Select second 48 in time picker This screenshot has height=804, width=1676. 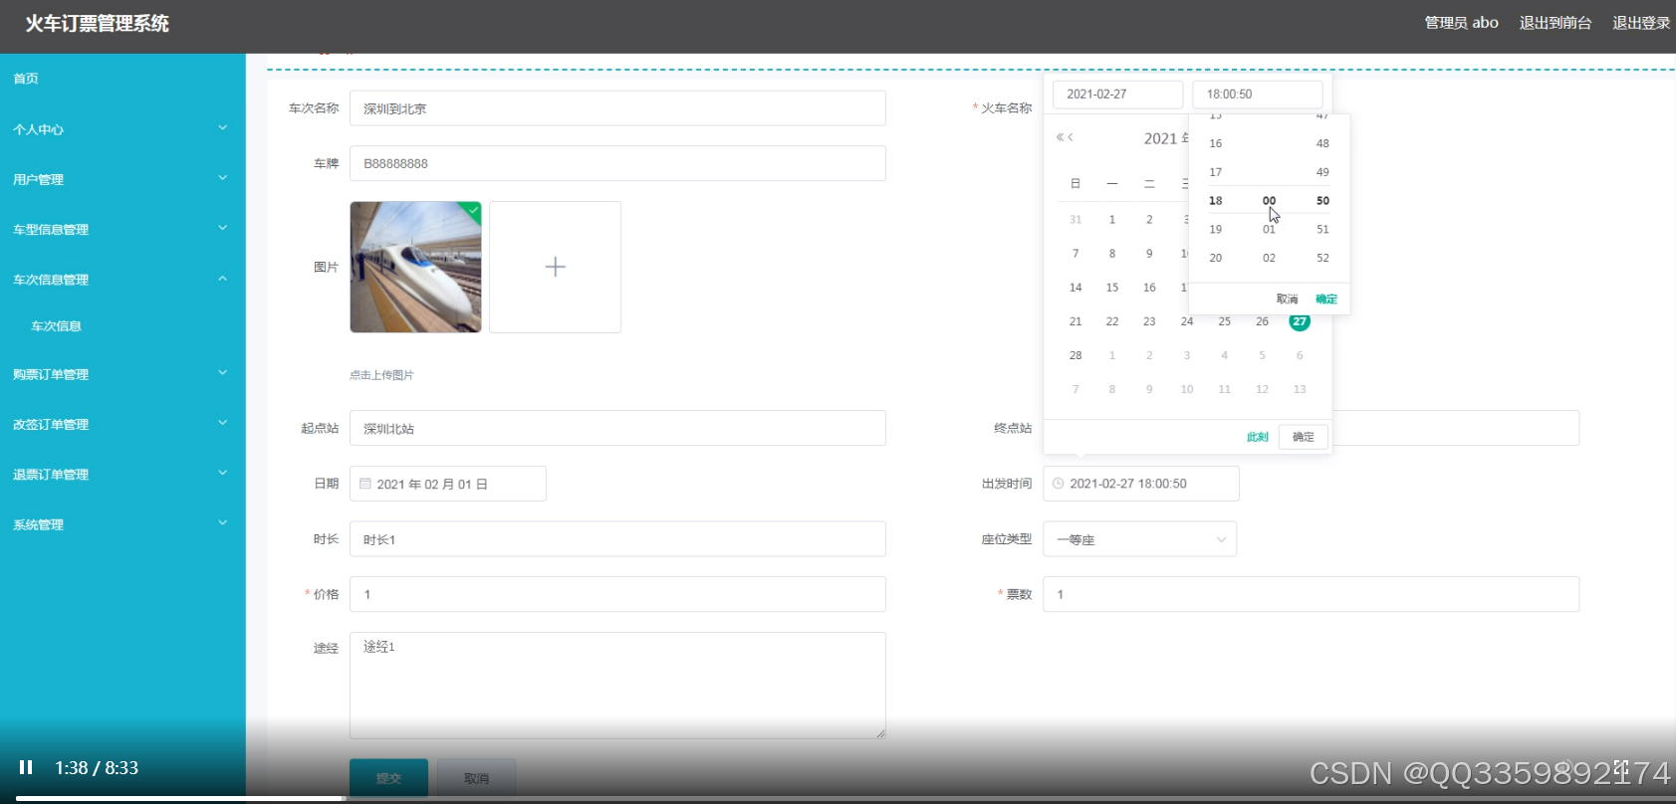click(1322, 143)
